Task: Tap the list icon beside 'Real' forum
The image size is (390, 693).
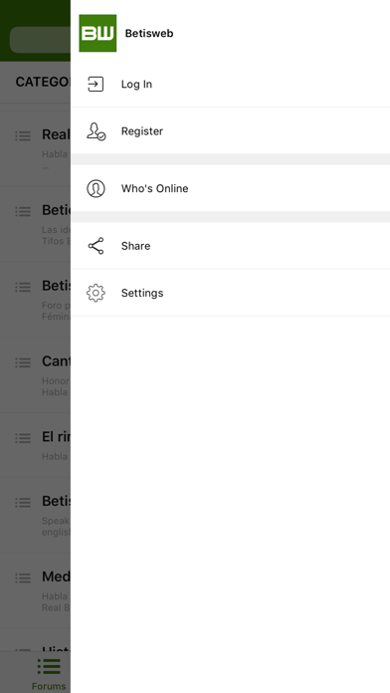Action: (23, 135)
